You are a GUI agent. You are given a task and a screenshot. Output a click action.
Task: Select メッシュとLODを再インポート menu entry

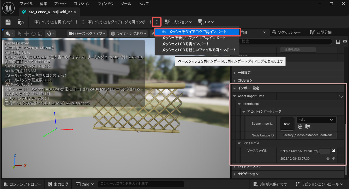185,44
